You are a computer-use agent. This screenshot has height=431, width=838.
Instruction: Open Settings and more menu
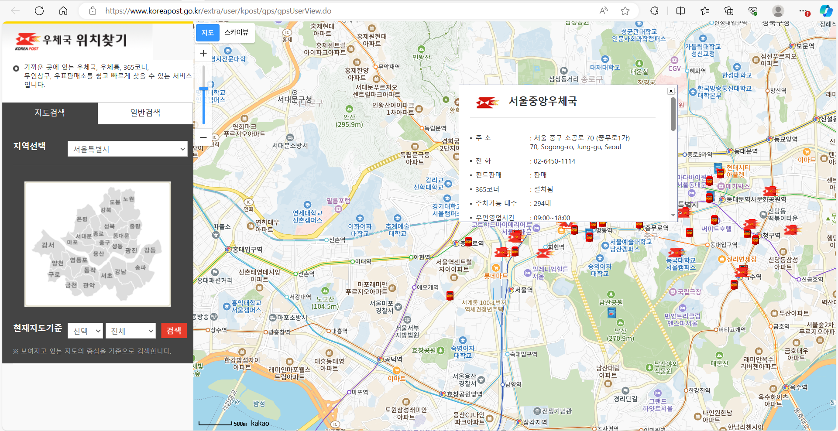pos(803,11)
